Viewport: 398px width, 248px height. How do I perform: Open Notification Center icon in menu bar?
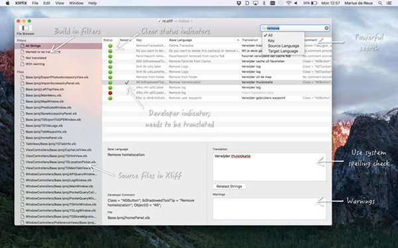click(x=389, y=3)
